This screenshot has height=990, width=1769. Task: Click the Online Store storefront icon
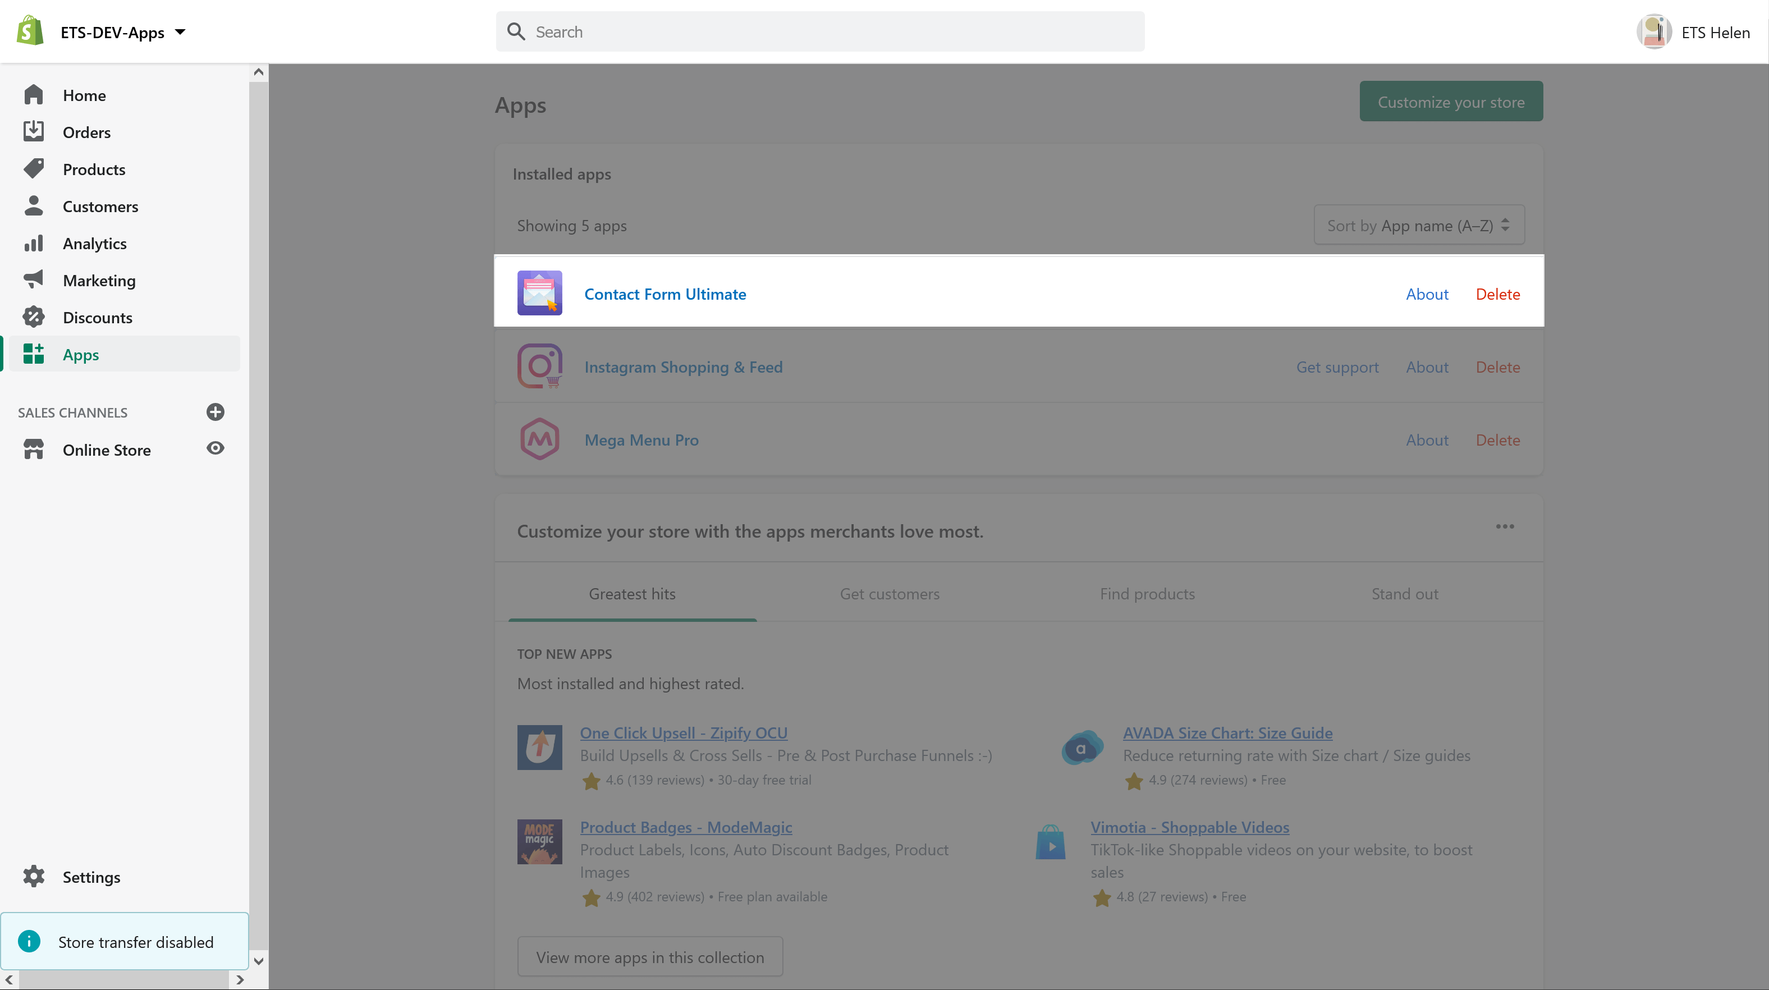click(x=33, y=449)
